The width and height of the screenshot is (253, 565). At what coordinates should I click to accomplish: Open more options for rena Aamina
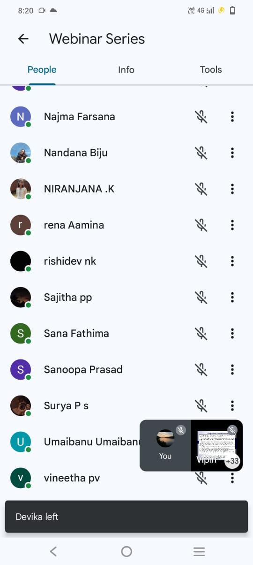232,225
